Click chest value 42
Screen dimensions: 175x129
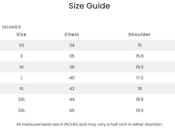coord(72,89)
